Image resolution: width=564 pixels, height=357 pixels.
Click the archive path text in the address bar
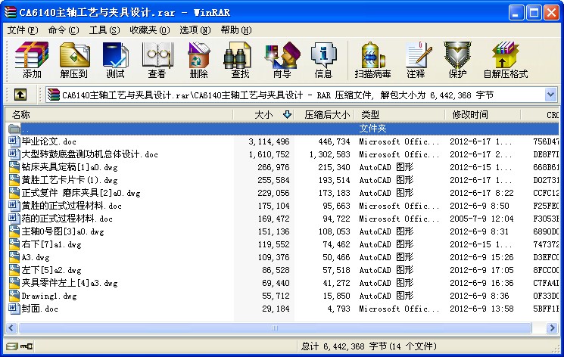(x=278, y=95)
